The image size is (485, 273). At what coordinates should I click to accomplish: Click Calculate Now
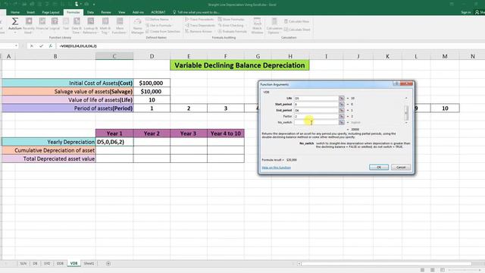click(x=296, y=21)
